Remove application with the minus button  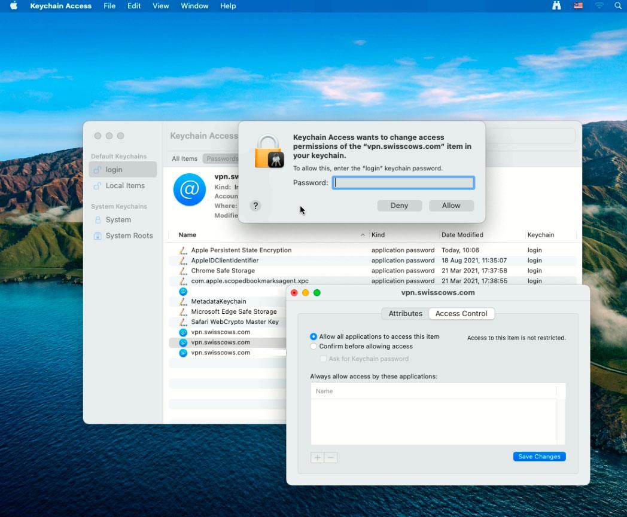(x=331, y=457)
